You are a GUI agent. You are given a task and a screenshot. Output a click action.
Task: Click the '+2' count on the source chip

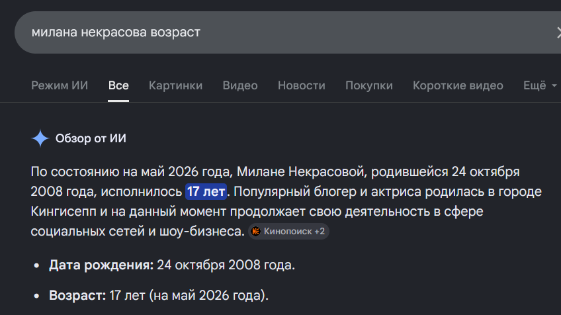pos(320,231)
